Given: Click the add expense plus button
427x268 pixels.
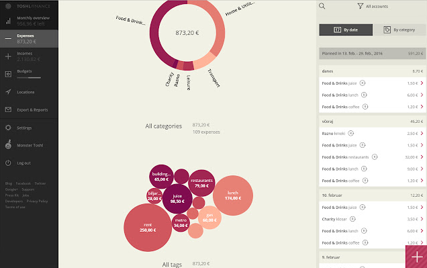Looking at the screenshot, I should click(x=416, y=257).
